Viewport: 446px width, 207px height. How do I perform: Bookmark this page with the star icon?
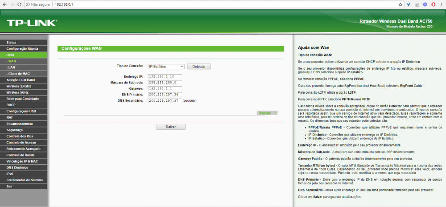coord(401,4)
